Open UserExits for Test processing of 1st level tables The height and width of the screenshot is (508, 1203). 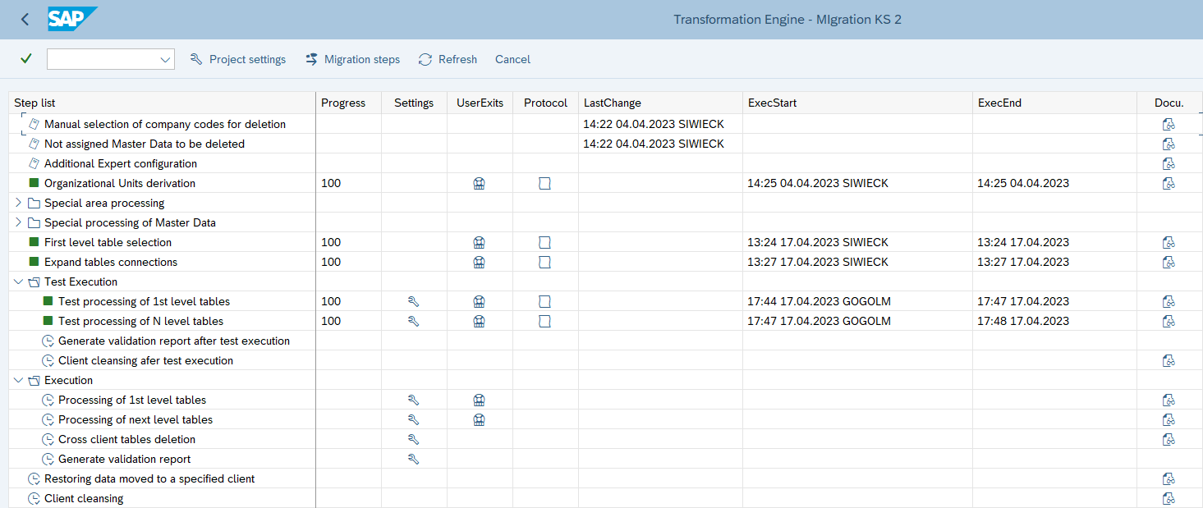[x=480, y=302]
